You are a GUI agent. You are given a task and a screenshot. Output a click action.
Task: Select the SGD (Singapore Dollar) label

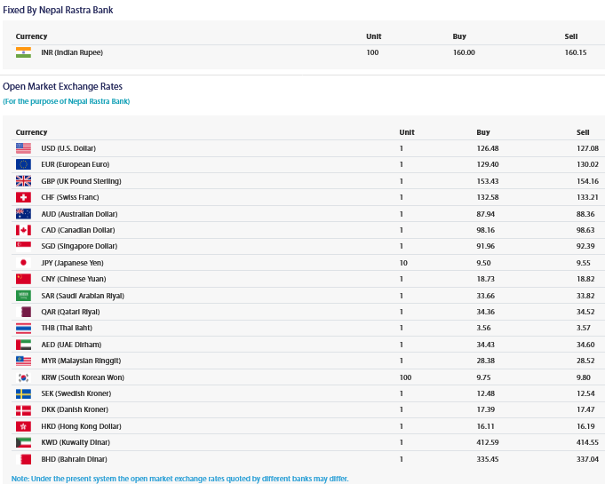pos(79,246)
